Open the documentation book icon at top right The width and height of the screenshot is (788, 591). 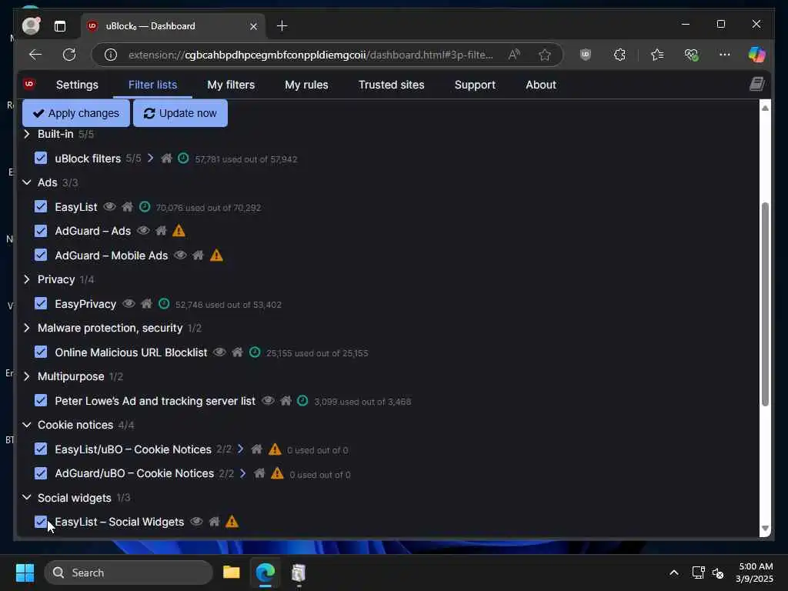pos(757,84)
